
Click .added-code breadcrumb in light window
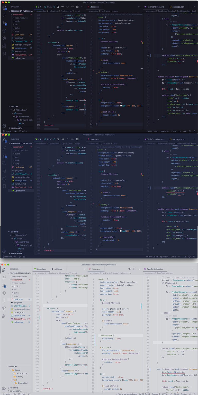click(126, 273)
